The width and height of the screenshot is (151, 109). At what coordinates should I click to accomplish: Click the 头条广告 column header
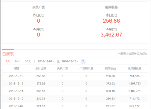click(62, 68)
